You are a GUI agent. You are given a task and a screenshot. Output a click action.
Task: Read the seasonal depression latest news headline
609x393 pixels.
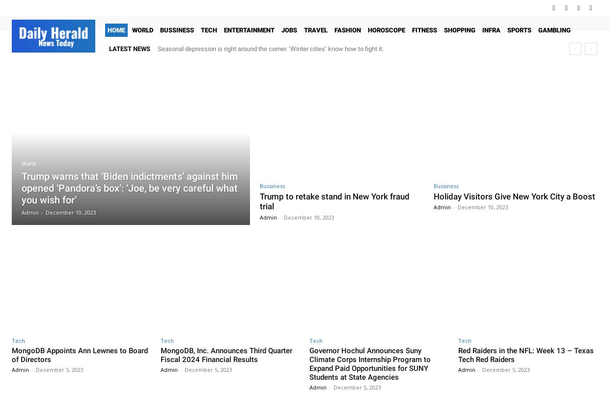point(270,49)
